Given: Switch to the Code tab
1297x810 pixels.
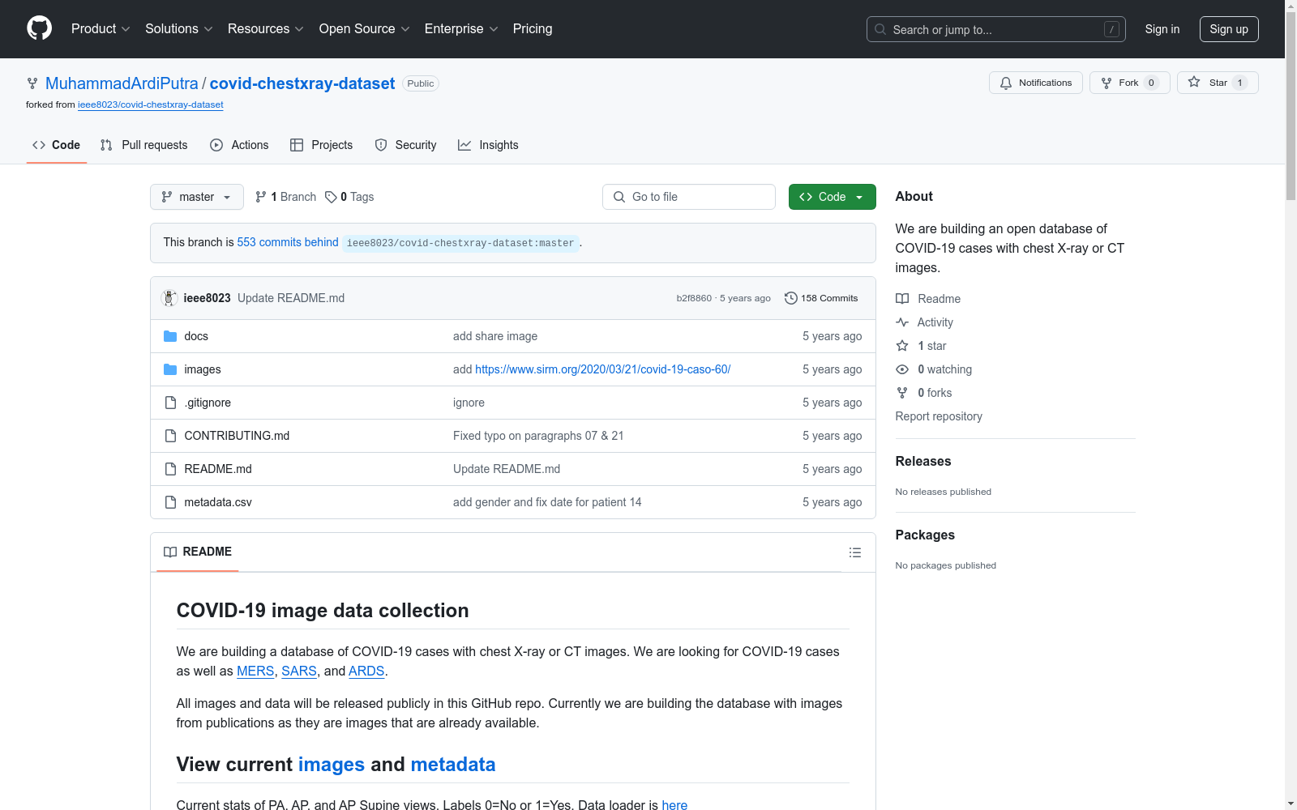Looking at the screenshot, I should click(57, 145).
